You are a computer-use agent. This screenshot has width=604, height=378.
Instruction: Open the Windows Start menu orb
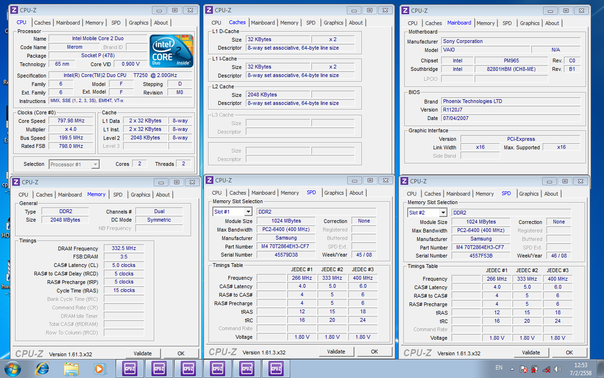(x=13, y=368)
